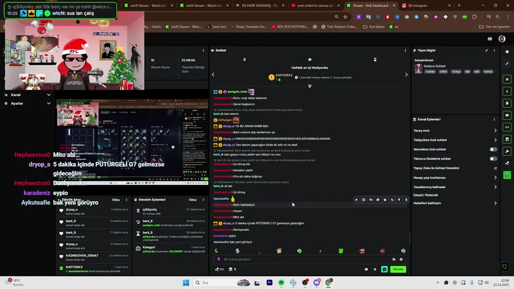Bookmark this page with the star icon

(345, 17)
